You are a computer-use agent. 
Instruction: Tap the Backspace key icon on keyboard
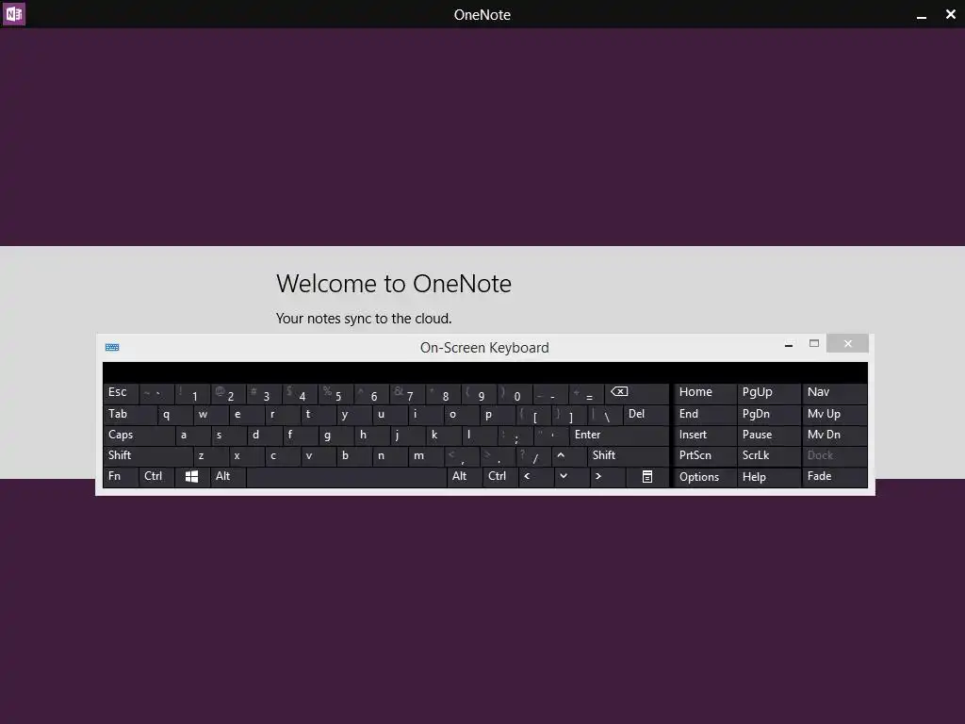[x=637, y=393]
